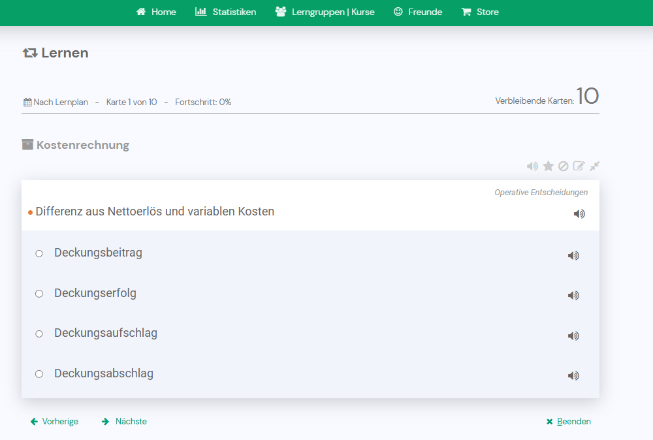Image resolution: width=653 pixels, height=440 pixels.
Task: Click the compress arrows icon above card
Action: pyautogui.click(x=594, y=166)
